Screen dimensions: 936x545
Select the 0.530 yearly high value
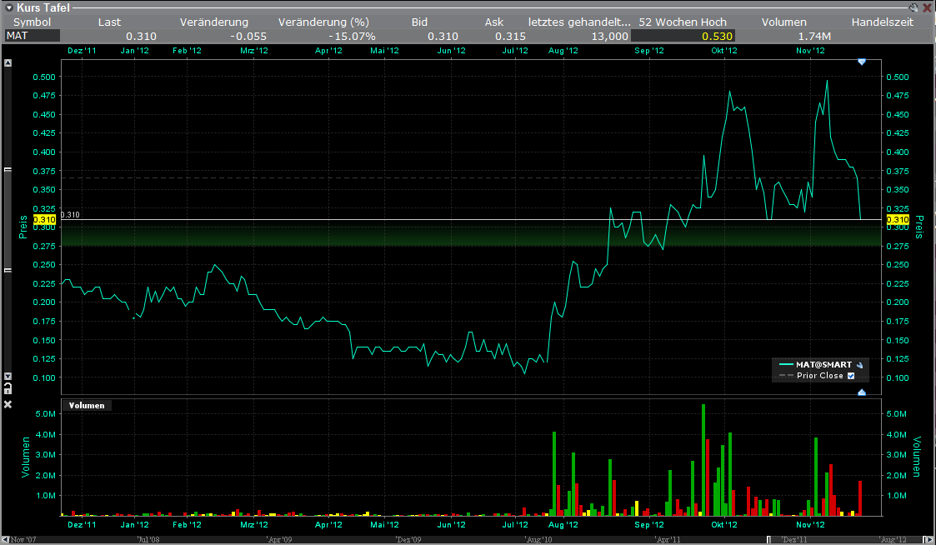click(x=717, y=37)
